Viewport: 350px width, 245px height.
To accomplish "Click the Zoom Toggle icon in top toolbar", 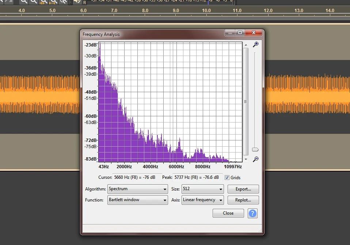I will point(63,1).
